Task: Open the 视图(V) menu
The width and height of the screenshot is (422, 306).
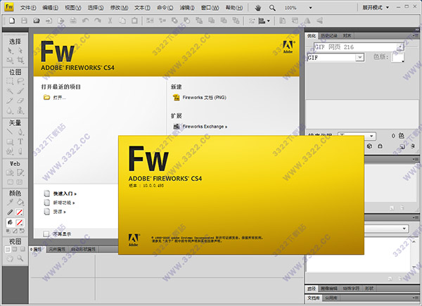Action: tap(73, 8)
